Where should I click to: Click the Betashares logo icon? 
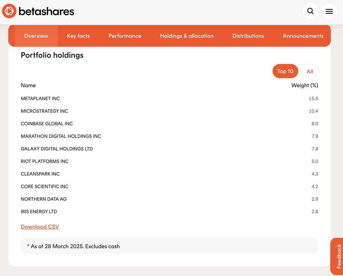pos(9,11)
